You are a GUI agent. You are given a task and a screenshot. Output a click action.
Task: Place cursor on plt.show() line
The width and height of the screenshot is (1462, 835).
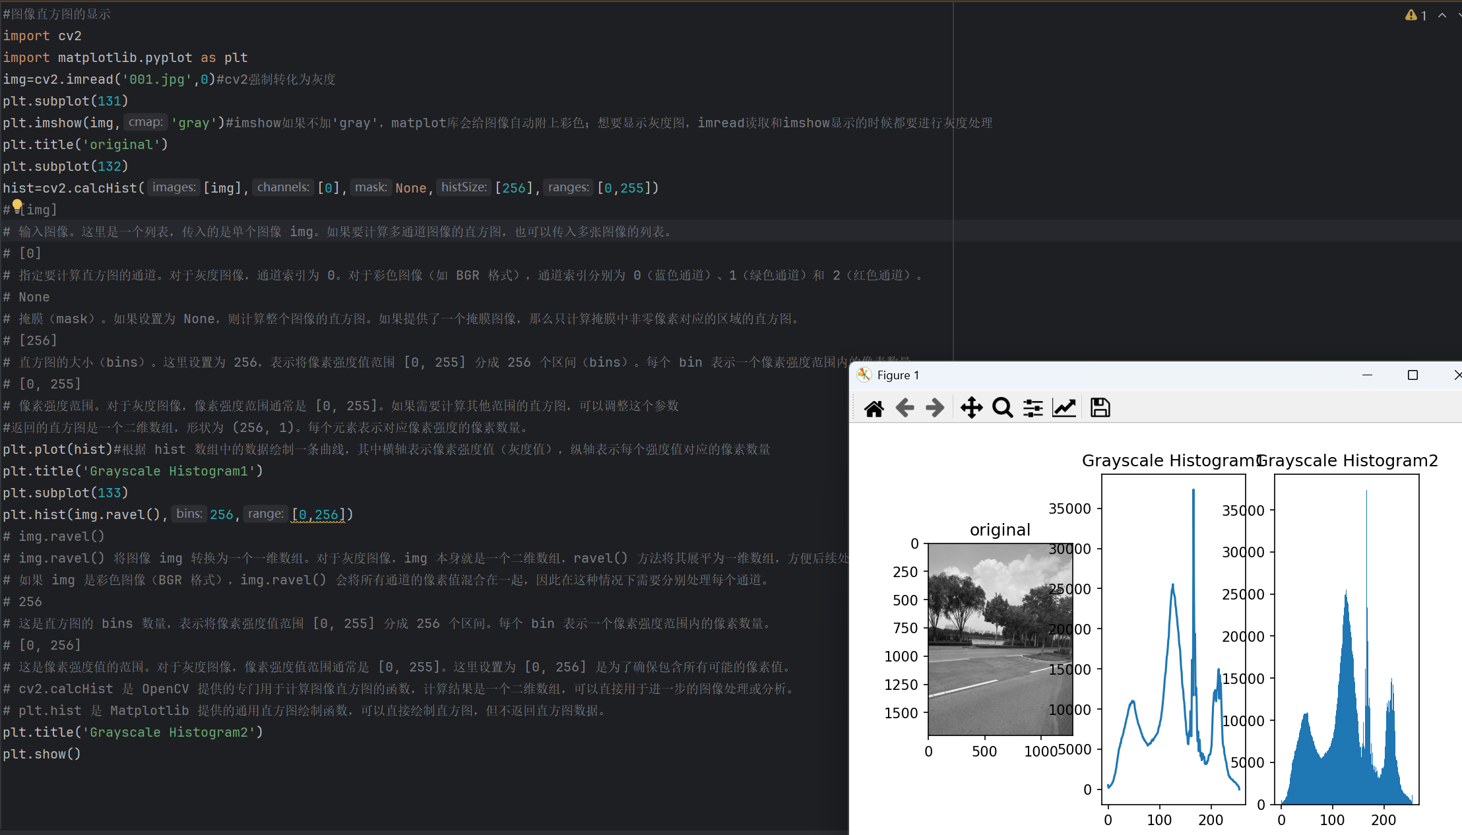coord(42,754)
